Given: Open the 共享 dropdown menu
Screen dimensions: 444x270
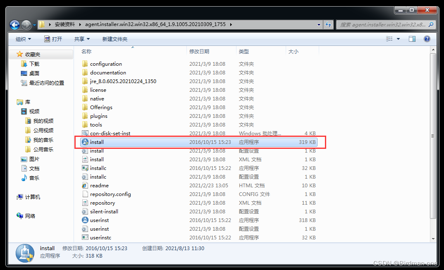Looking at the screenshot, I should [82, 39].
